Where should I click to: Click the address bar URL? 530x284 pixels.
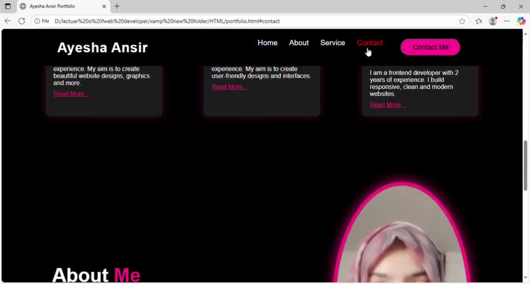pos(167,21)
